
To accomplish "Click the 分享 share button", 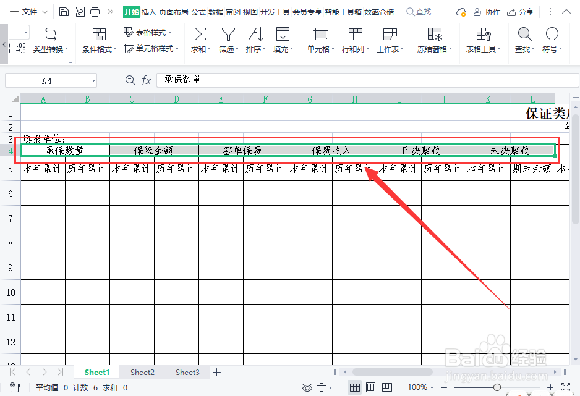I will click(521, 12).
